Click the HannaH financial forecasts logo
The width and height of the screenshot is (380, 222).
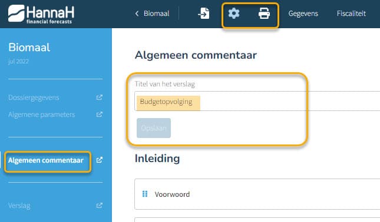click(41, 14)
